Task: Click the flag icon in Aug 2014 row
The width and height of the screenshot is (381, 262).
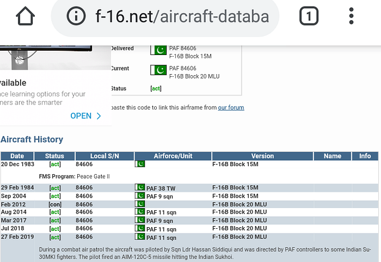Action: (x=140, y=211)
